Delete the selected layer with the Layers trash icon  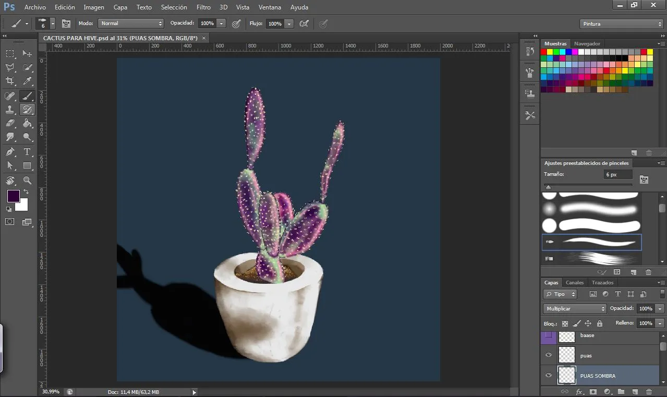pos(649,391)
